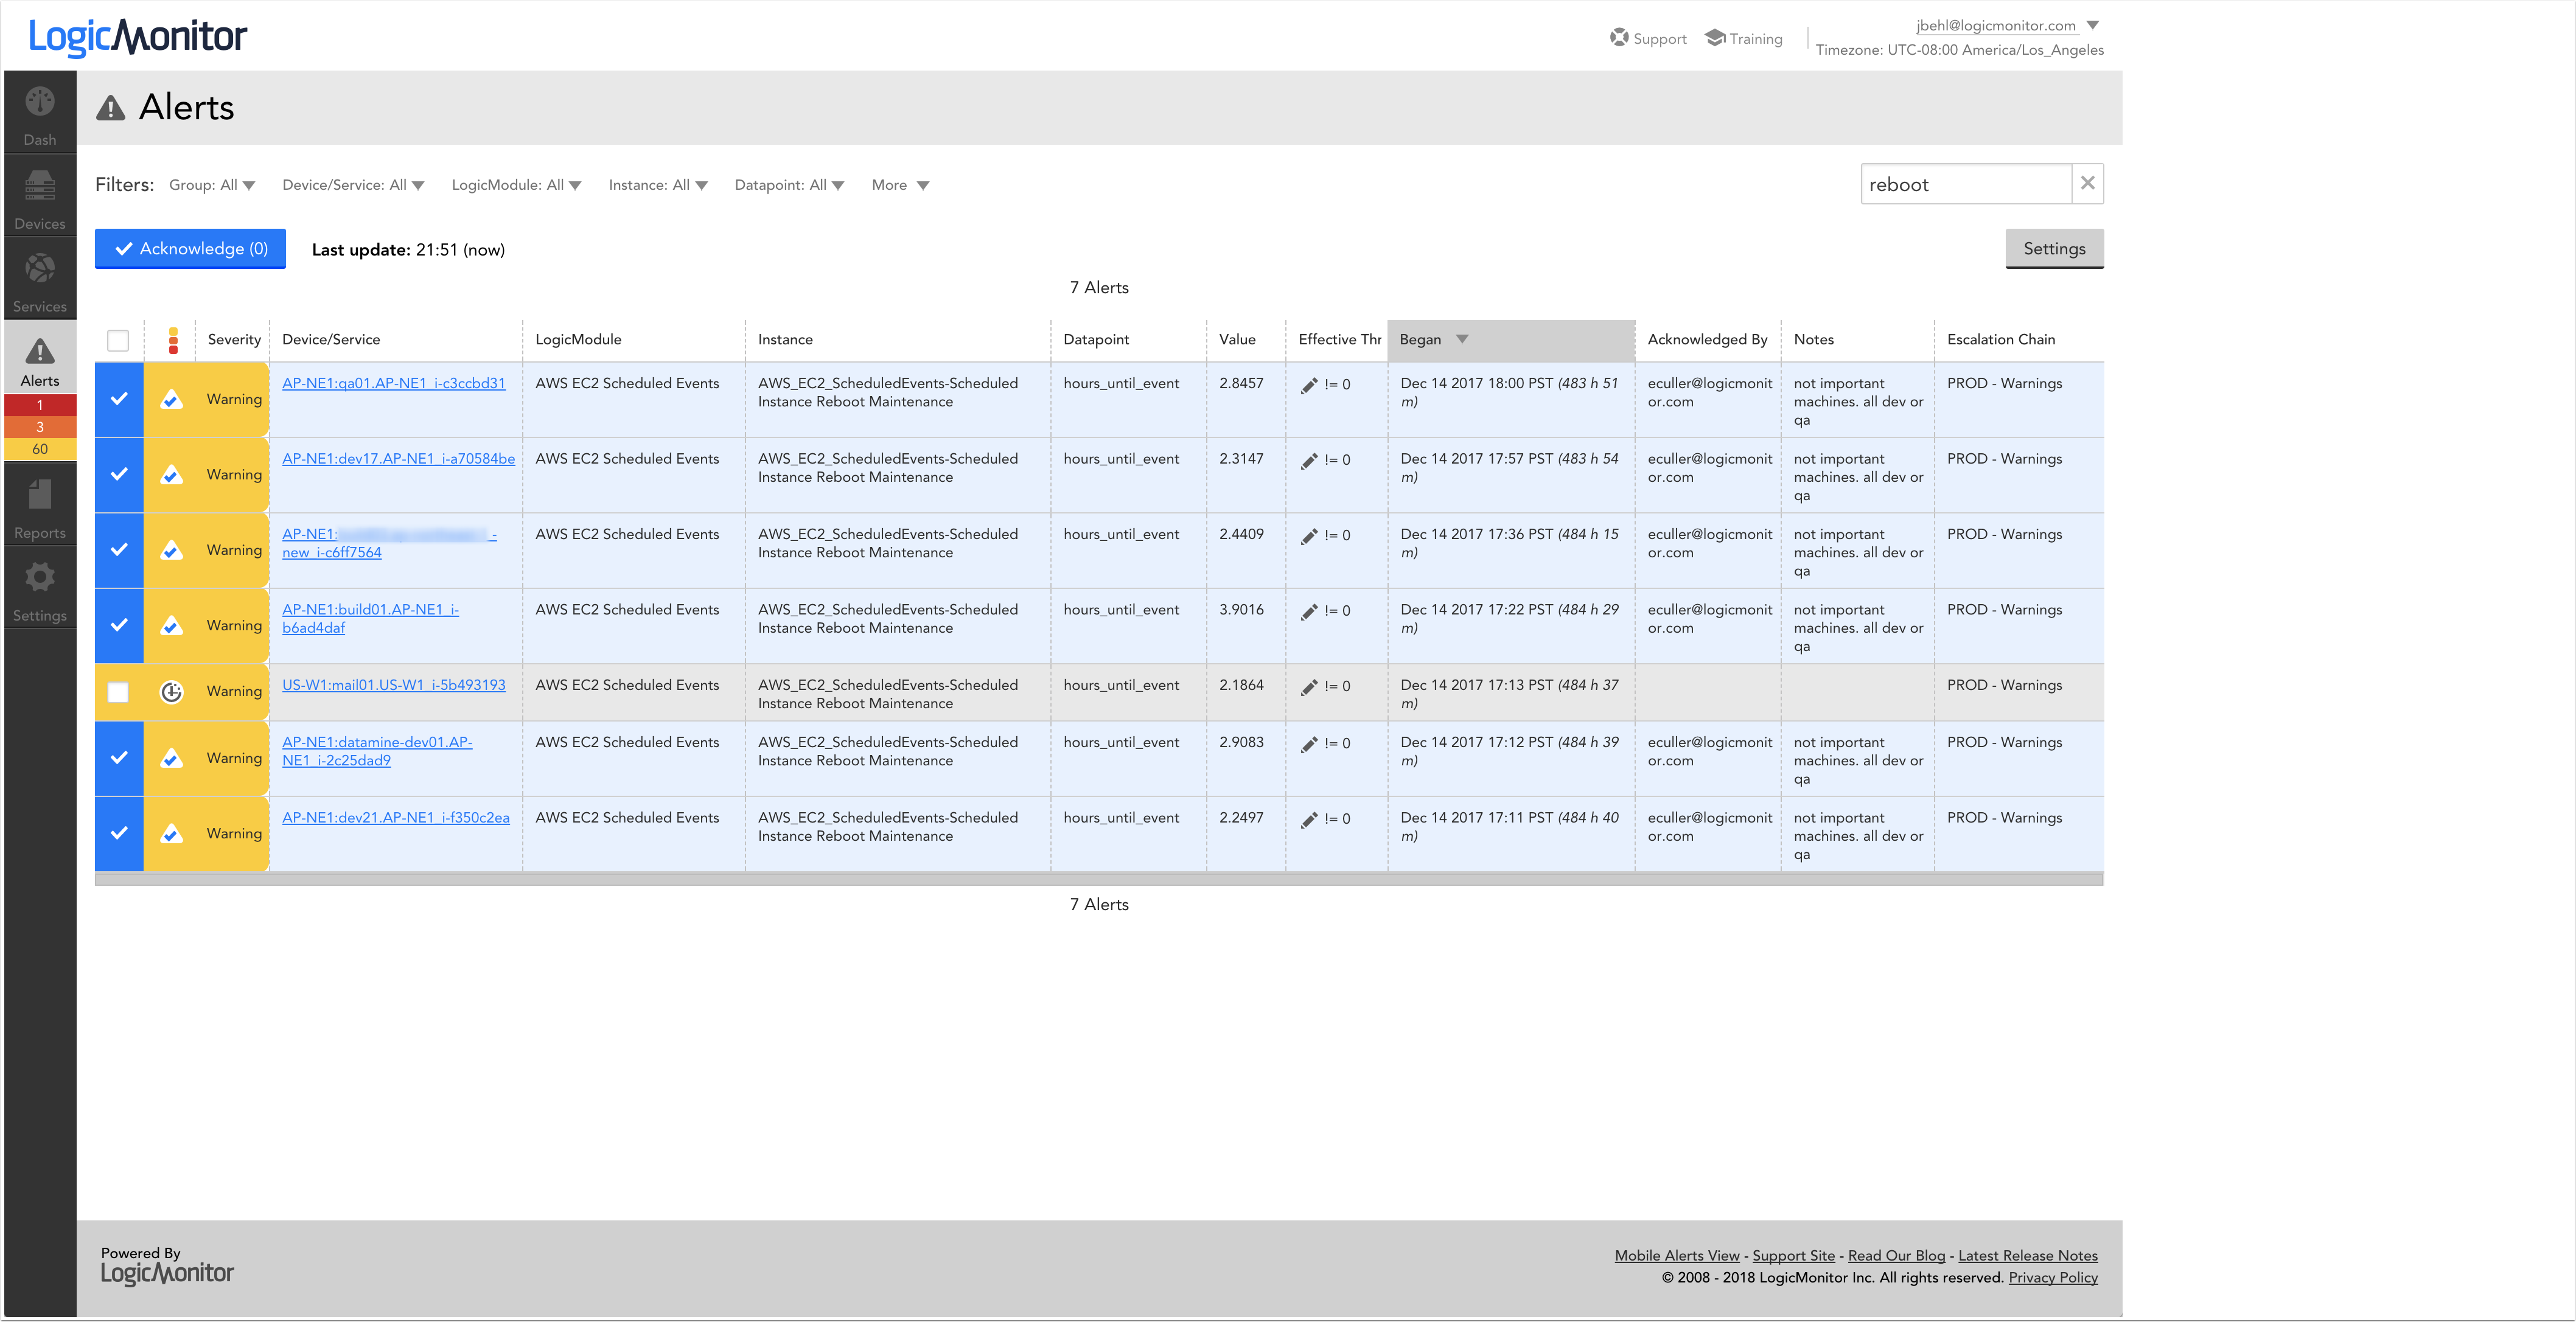
Task: Open the jbehl@logicmonitor.com account menu arrow
Action: coord(2093,25)
